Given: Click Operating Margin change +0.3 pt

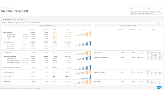Looking at the screenshot, I should pos(140,72).
